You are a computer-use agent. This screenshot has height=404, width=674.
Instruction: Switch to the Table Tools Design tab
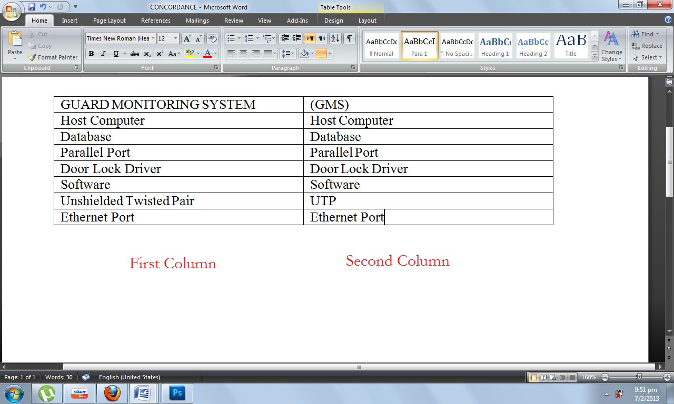pyautogui.click(x=333, y=21)
